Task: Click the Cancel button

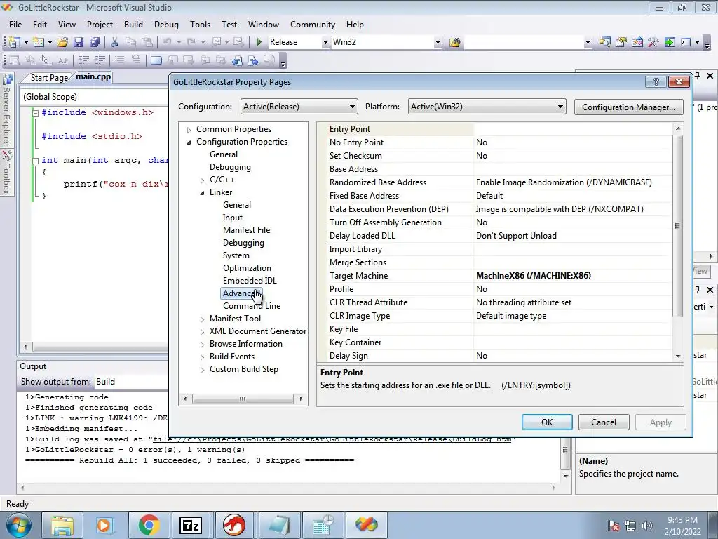Action: pyautogui.click(x=604, y=422)
